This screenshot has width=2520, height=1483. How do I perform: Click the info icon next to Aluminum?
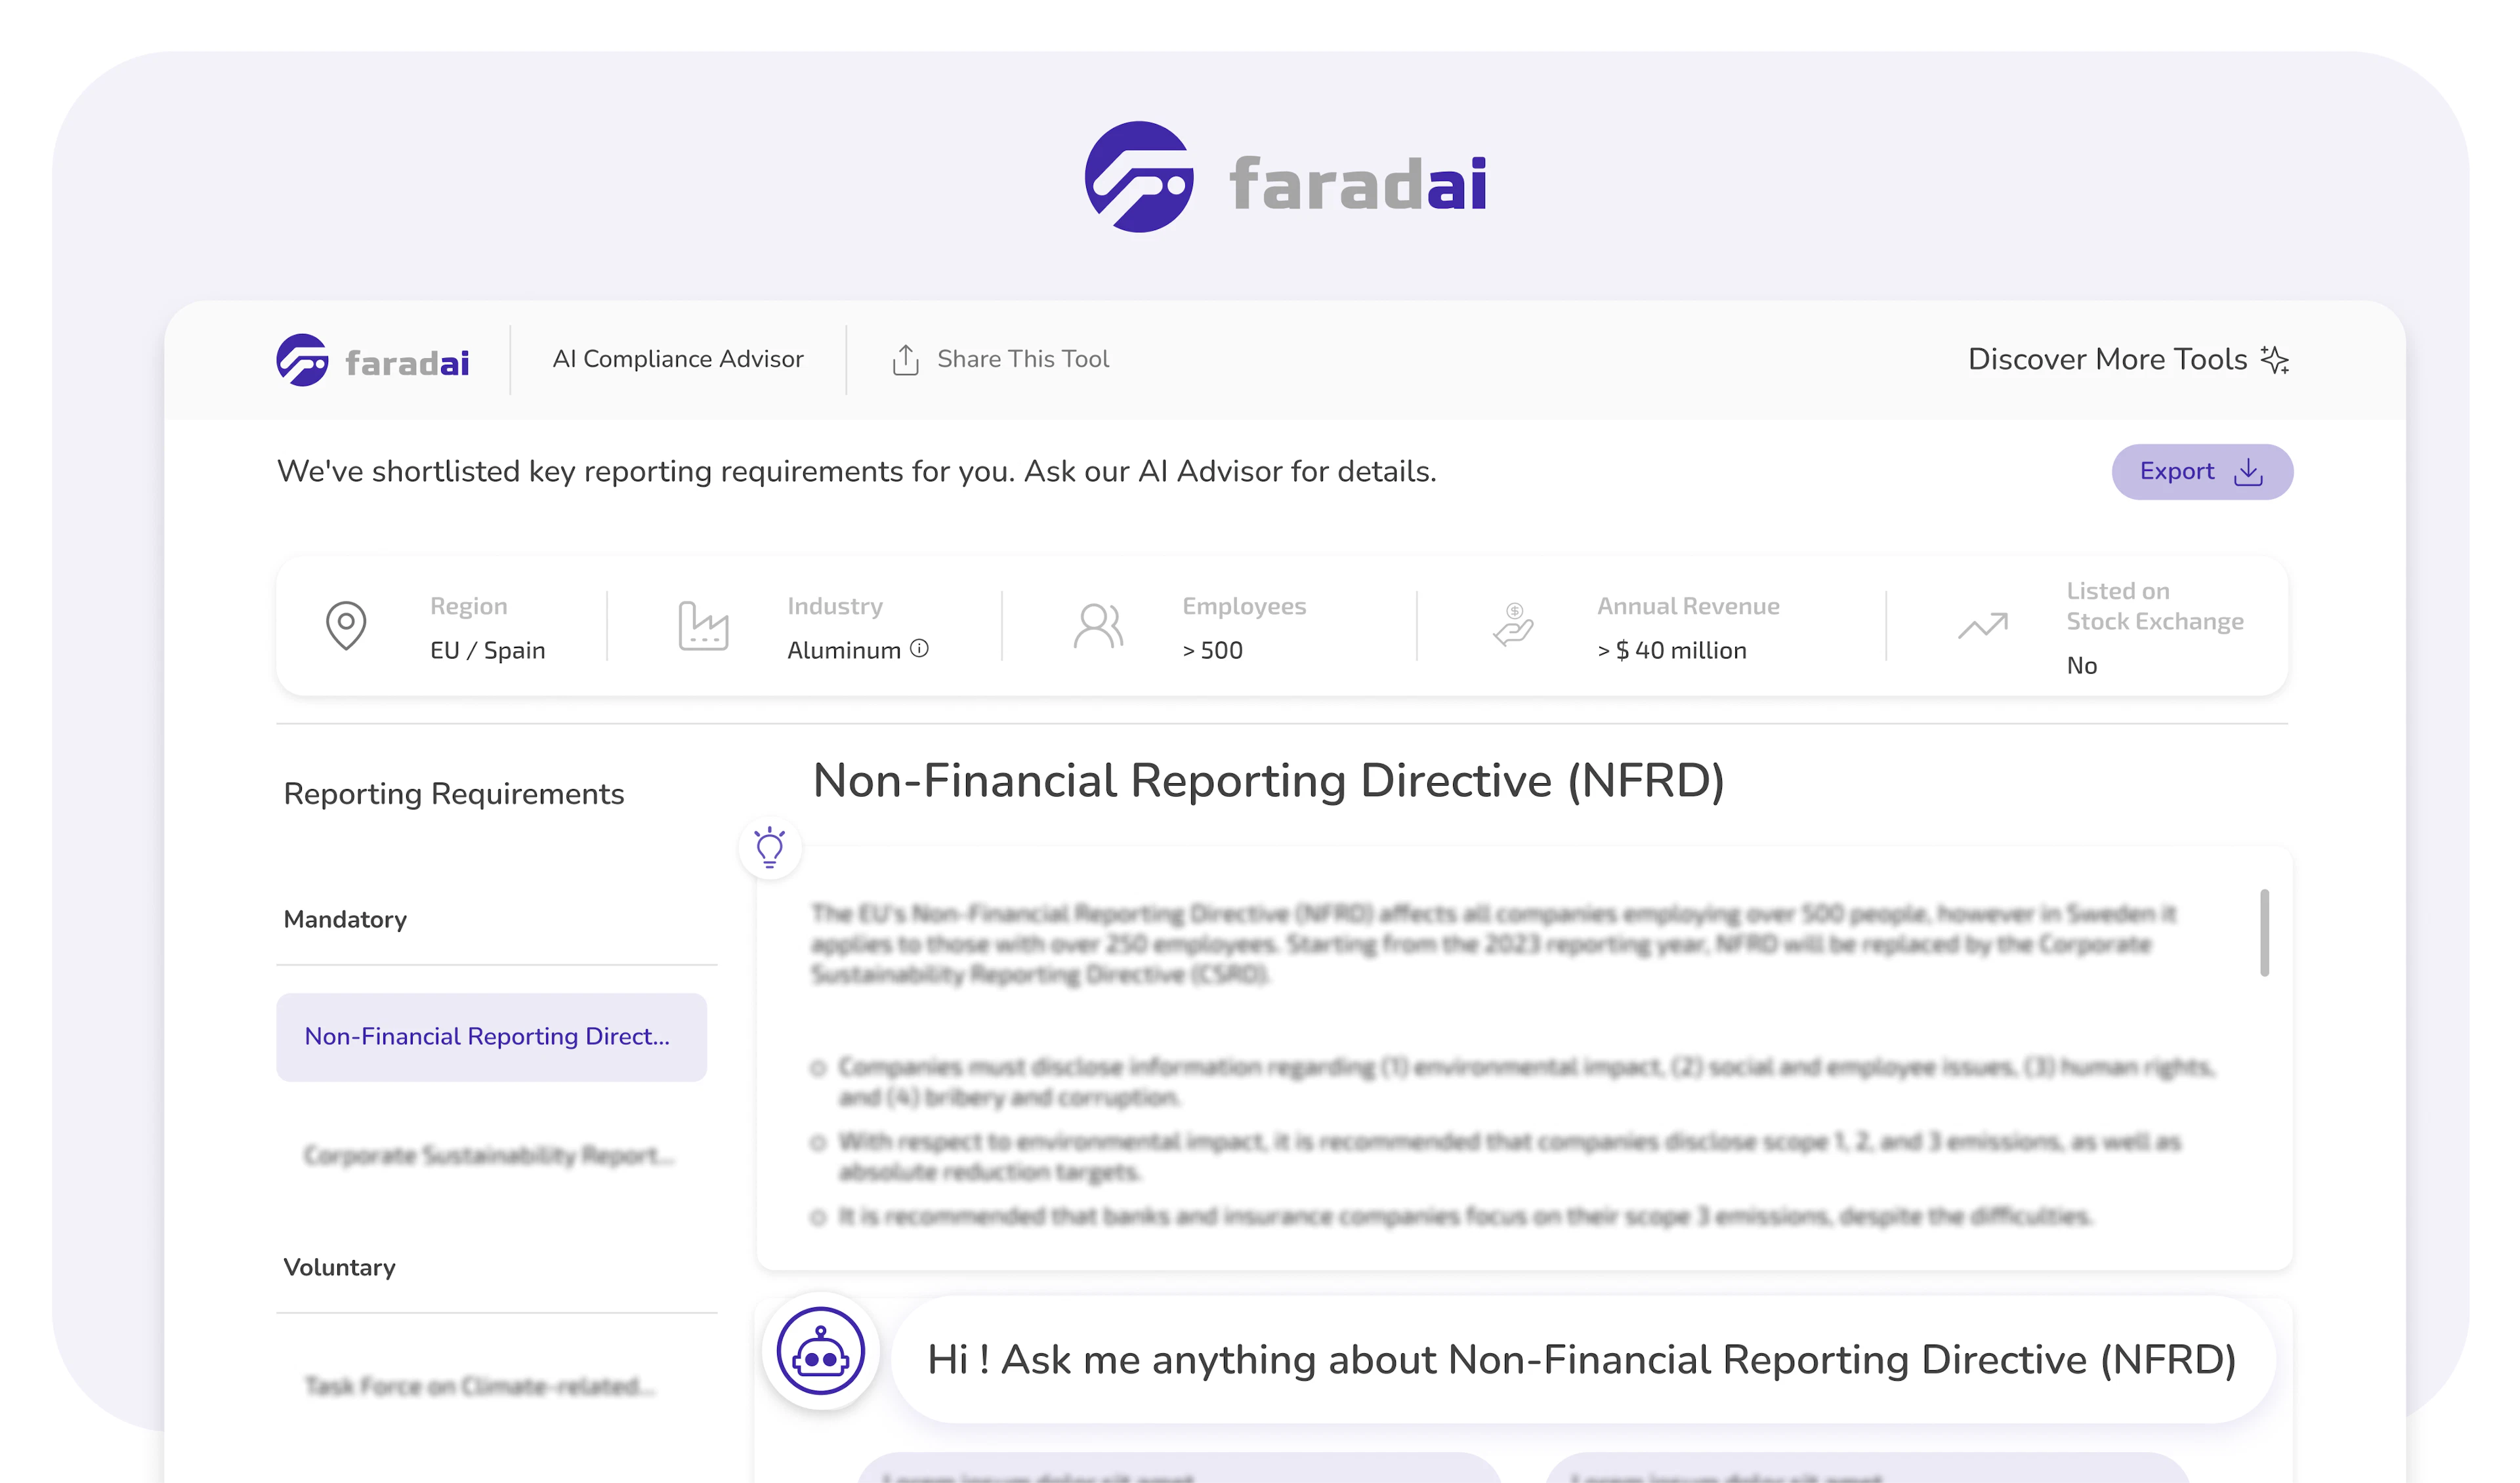pyautogui.click(x=919, y=649)
